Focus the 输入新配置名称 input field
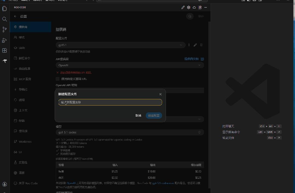 (x=110, y=102)
